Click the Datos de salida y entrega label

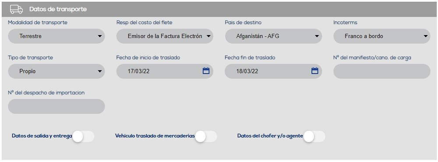42,136
